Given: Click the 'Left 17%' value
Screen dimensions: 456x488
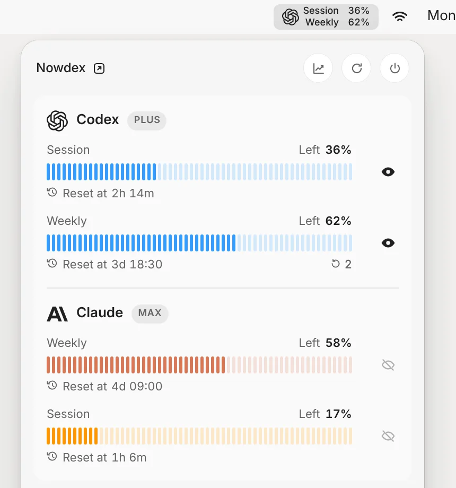Looking at the screenshot, I should pyautogui.click(x=325, y=414).
